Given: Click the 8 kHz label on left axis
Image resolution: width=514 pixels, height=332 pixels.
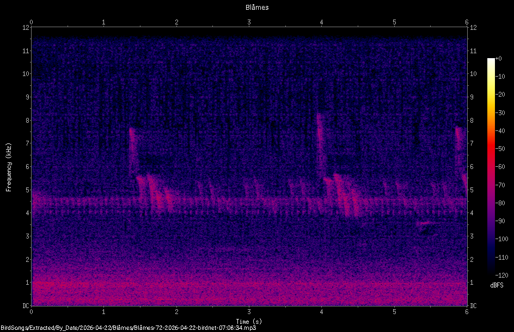Looking at the screenshot, I should 27,121.
